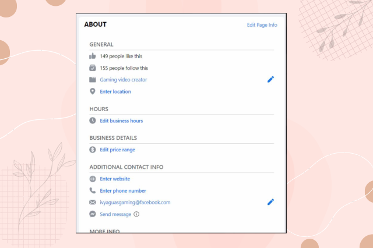Click the location pin icon
Screen dimensions: 373x248
pyautogui.click(x=92, y=91)
